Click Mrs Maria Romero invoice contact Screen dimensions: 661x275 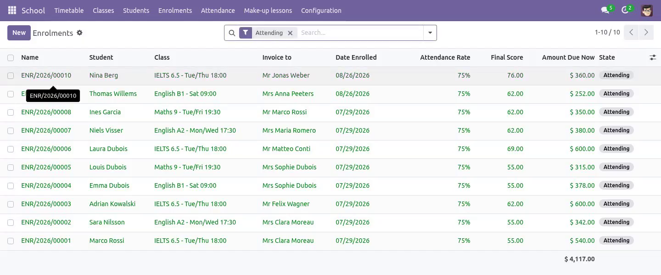coord(289,130)
